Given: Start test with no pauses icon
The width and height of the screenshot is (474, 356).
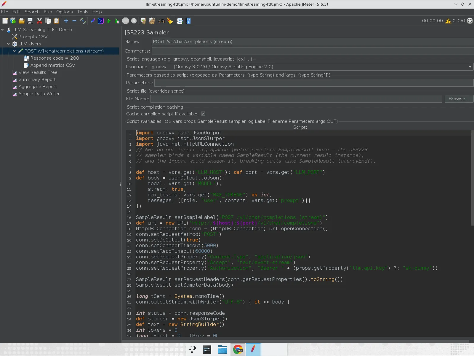Looking at the screenshot, I should click(x=117, y=21).
